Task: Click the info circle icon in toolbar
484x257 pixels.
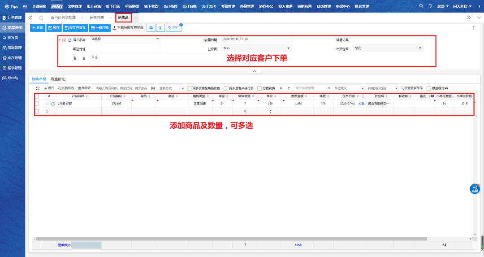Action: coord(160,28)
